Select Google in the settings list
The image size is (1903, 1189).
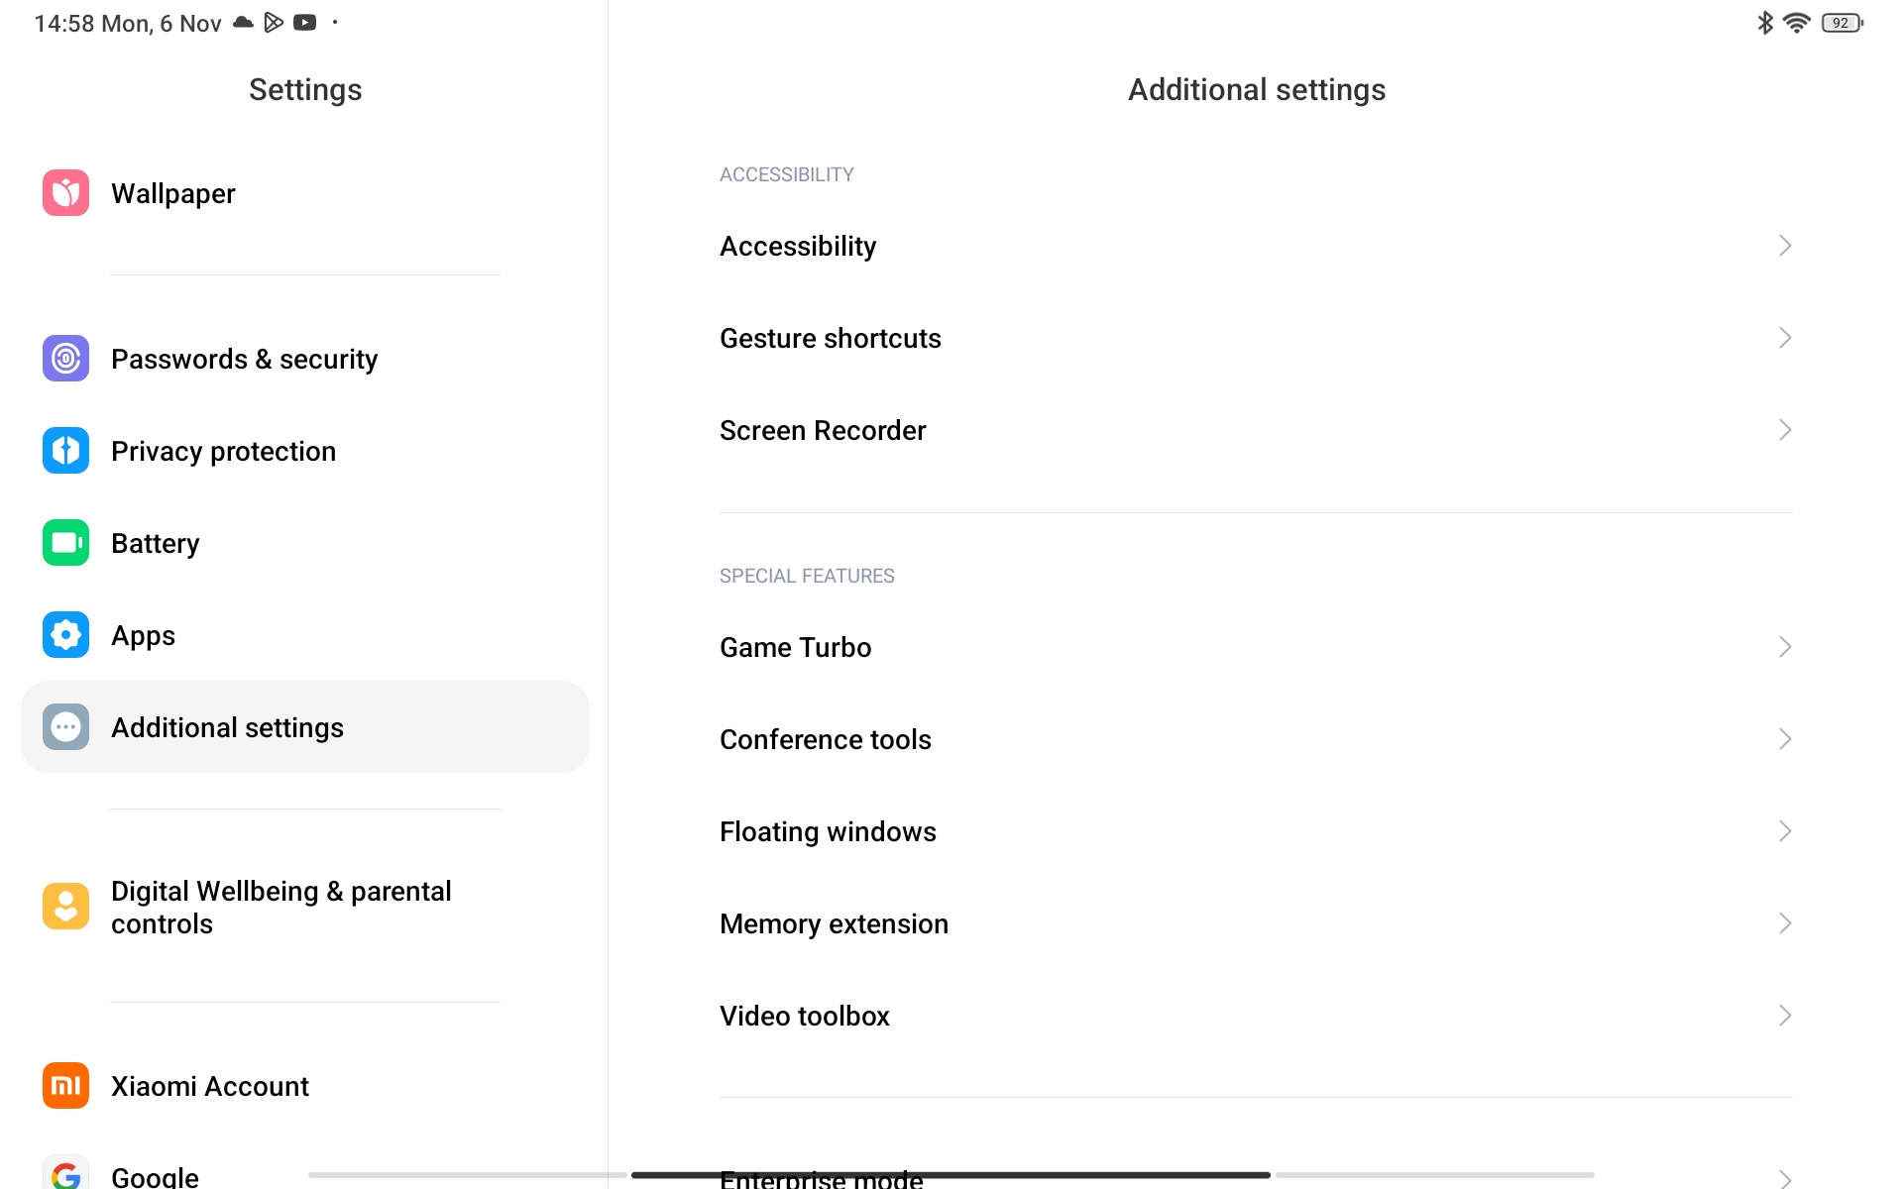(x=155, y=1176)
